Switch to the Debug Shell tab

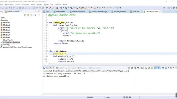71,68
